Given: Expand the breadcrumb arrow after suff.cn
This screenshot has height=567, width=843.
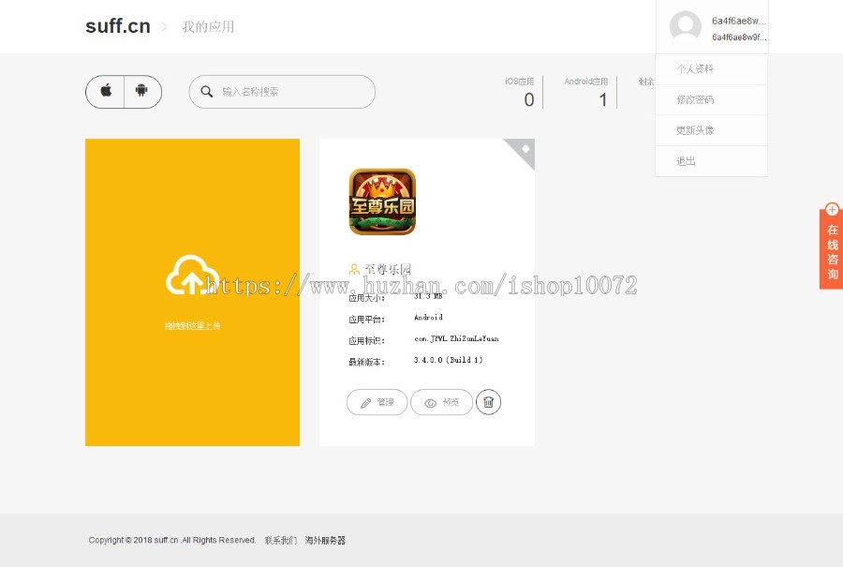Looking at the screenshot, I should click(x=164, y=26).
